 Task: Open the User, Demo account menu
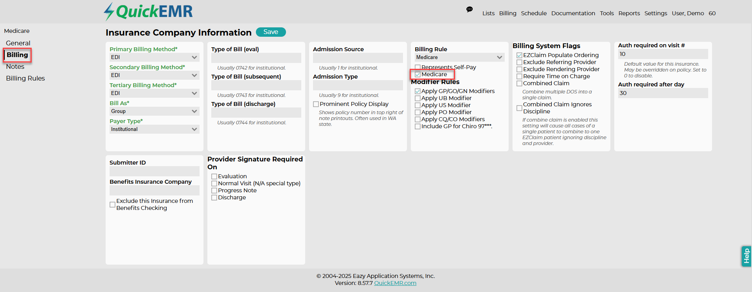[687, 13]
